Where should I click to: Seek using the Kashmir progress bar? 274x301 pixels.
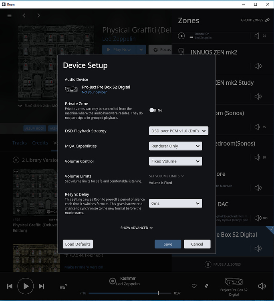point(130,293)
